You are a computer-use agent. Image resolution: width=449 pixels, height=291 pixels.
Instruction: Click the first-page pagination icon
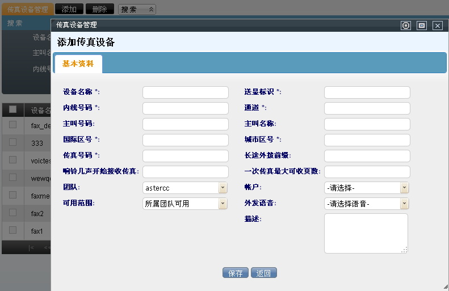coord(32,247)
